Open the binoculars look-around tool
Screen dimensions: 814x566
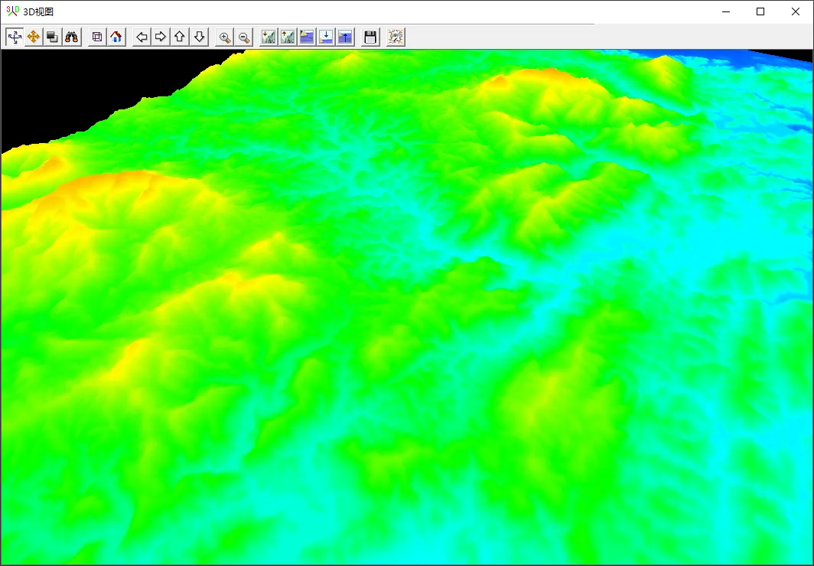[x=72, y=37]
